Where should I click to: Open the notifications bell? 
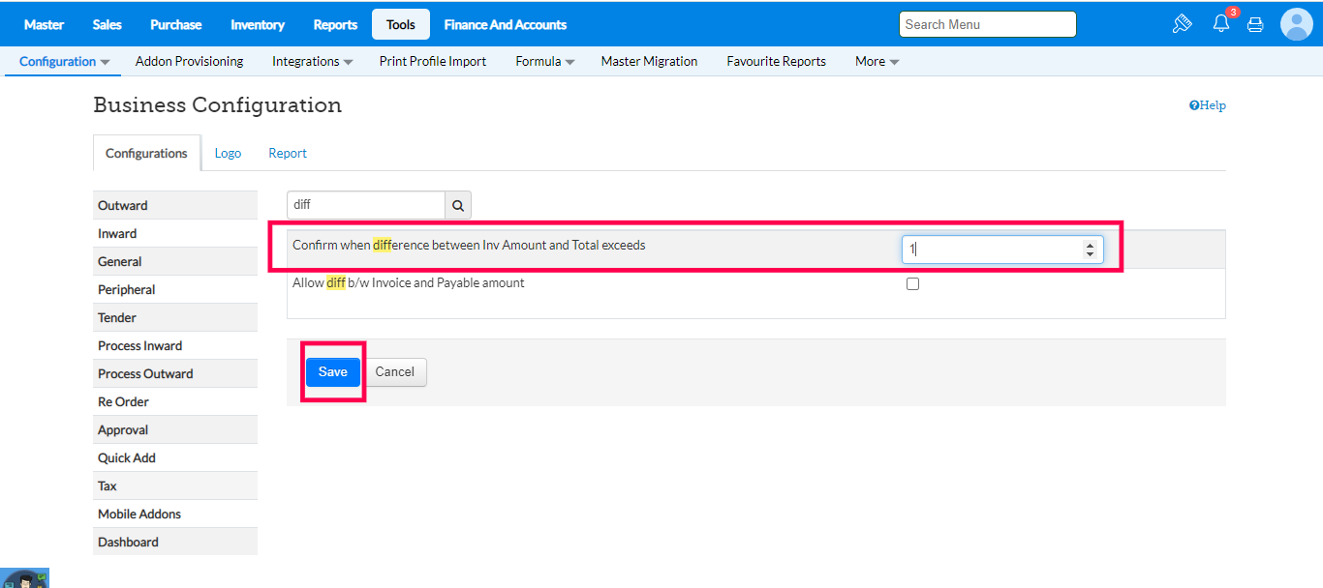pyautogui.click(x=1221, y=24)
